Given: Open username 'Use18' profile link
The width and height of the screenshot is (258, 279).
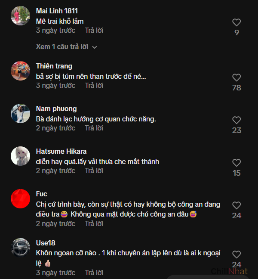Looking at the screenshot, I should coord(46,243).
